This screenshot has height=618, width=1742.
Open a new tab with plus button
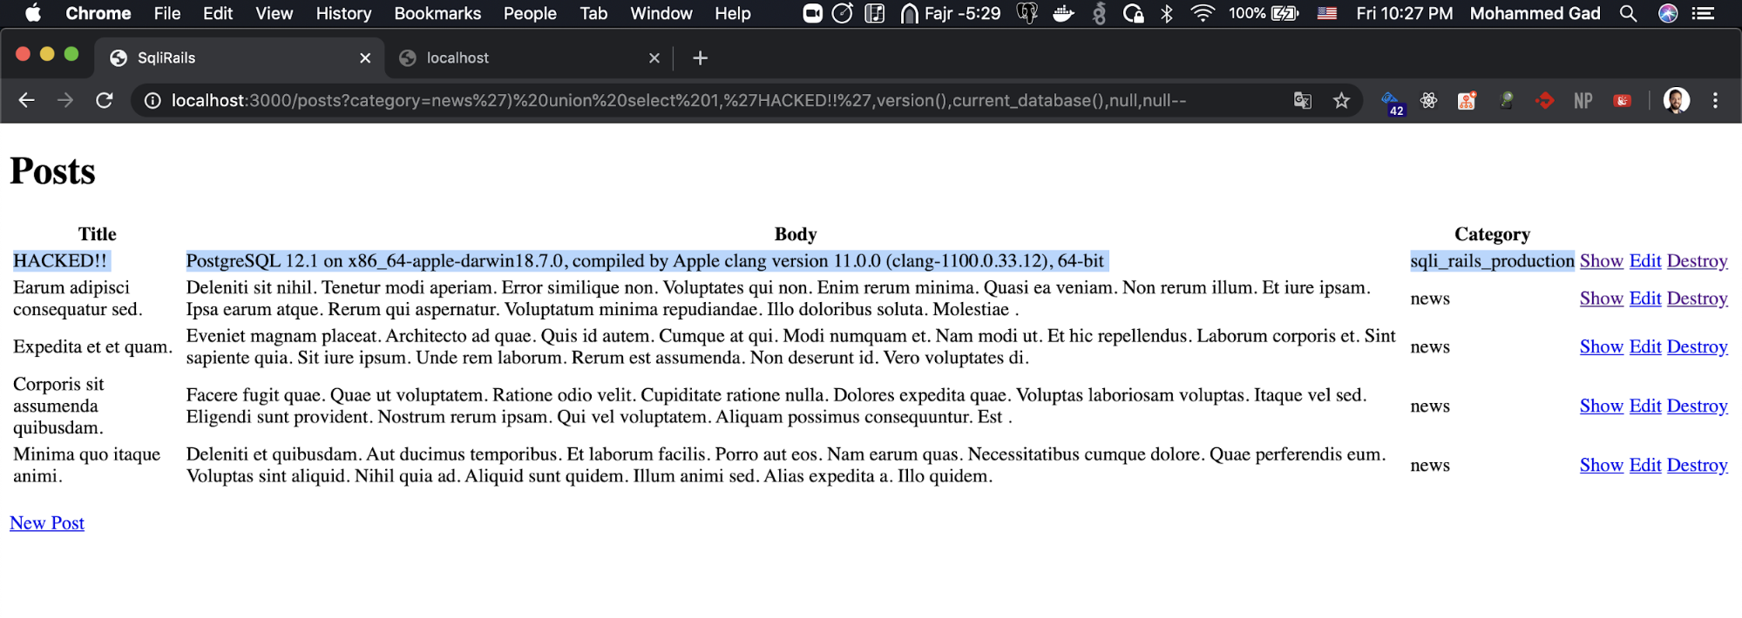pyautogui.click(x=700, y=57)
